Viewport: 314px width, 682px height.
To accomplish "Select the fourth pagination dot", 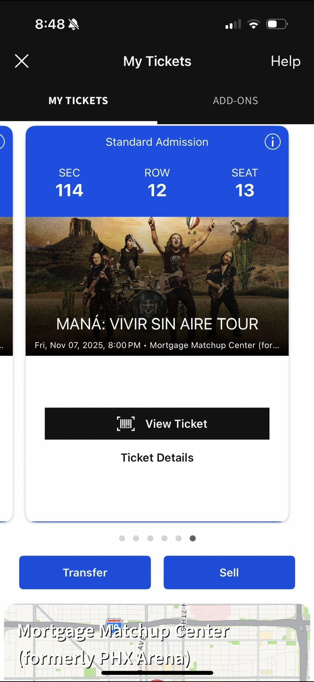I will (164, 538).
